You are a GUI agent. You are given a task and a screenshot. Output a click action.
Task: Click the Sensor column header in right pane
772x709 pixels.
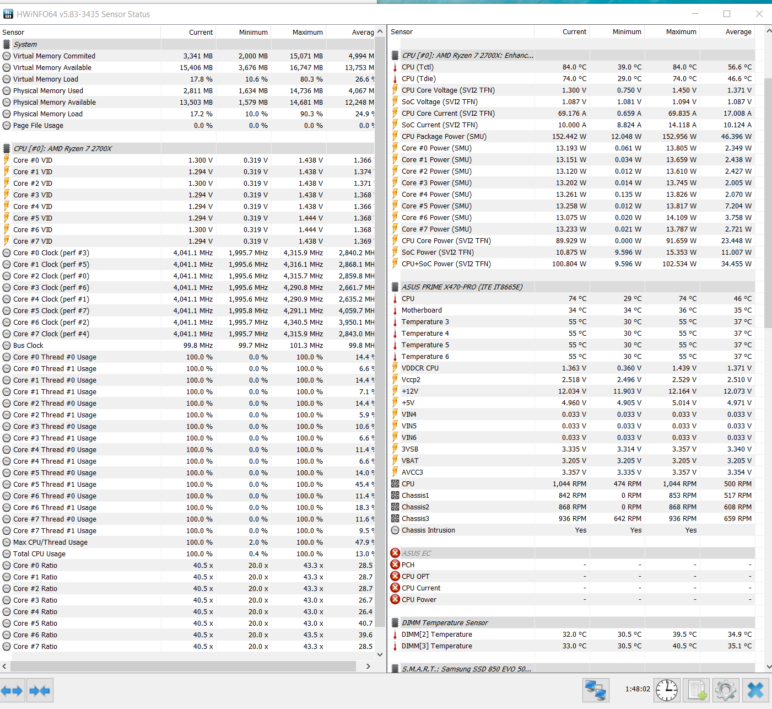click(x=461, y=31)
